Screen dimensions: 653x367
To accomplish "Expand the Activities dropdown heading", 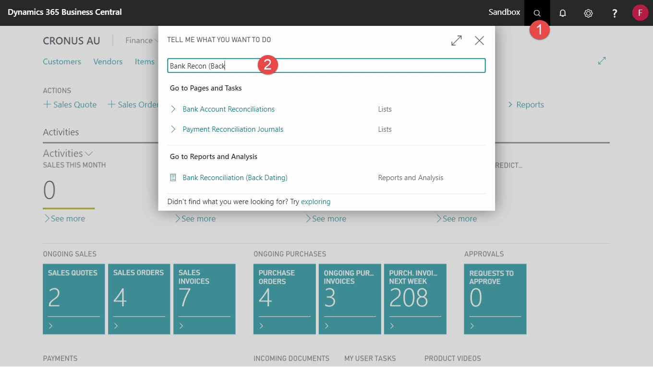I will pos(68,153).
